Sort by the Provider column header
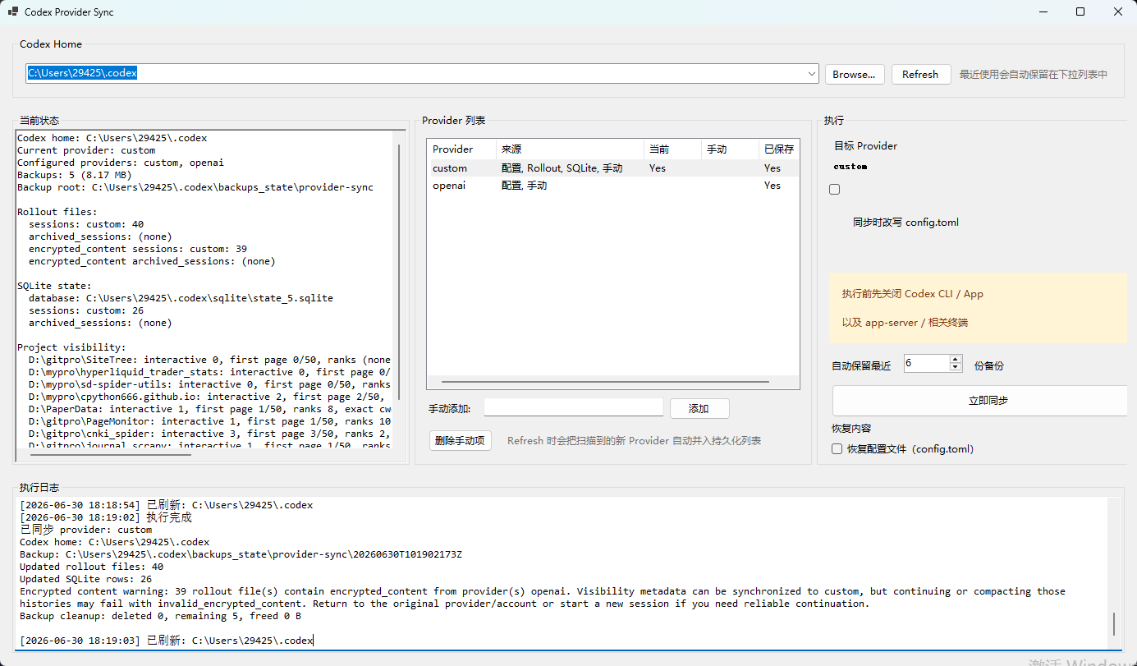 tap(461, 149)
